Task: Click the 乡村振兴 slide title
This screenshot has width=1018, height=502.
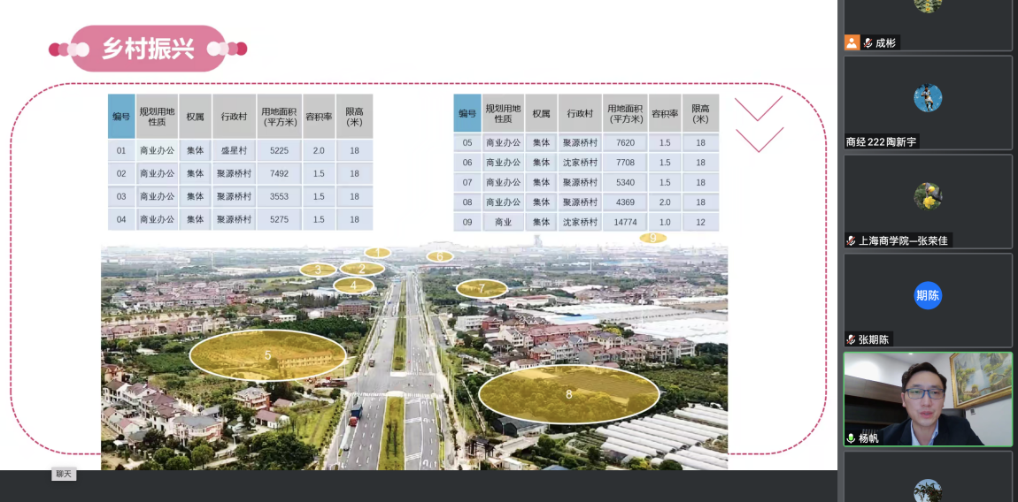Action: [148, 49]
